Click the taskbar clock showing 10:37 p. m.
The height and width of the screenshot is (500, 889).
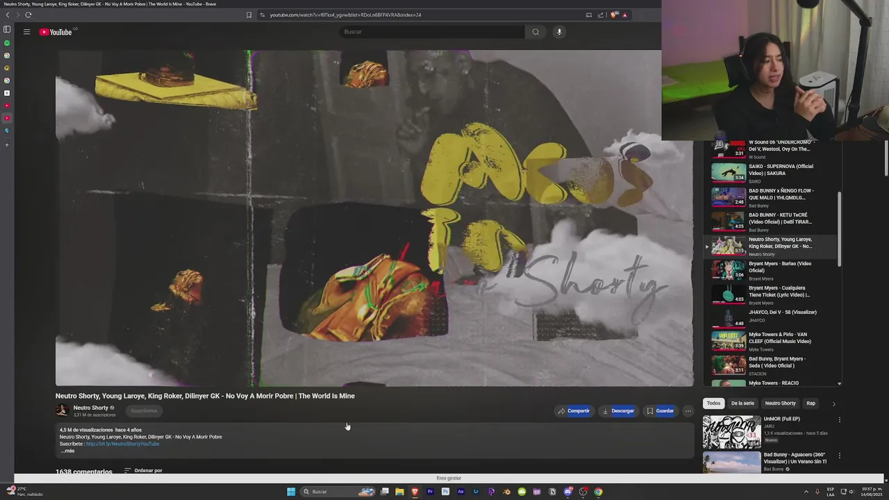click(x=872, y=492)
